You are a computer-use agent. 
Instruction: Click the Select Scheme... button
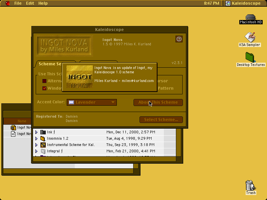click(x=161, y=120)
